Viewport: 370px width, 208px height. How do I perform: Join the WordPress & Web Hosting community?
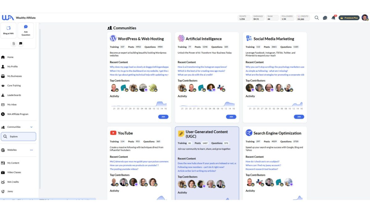163,117
